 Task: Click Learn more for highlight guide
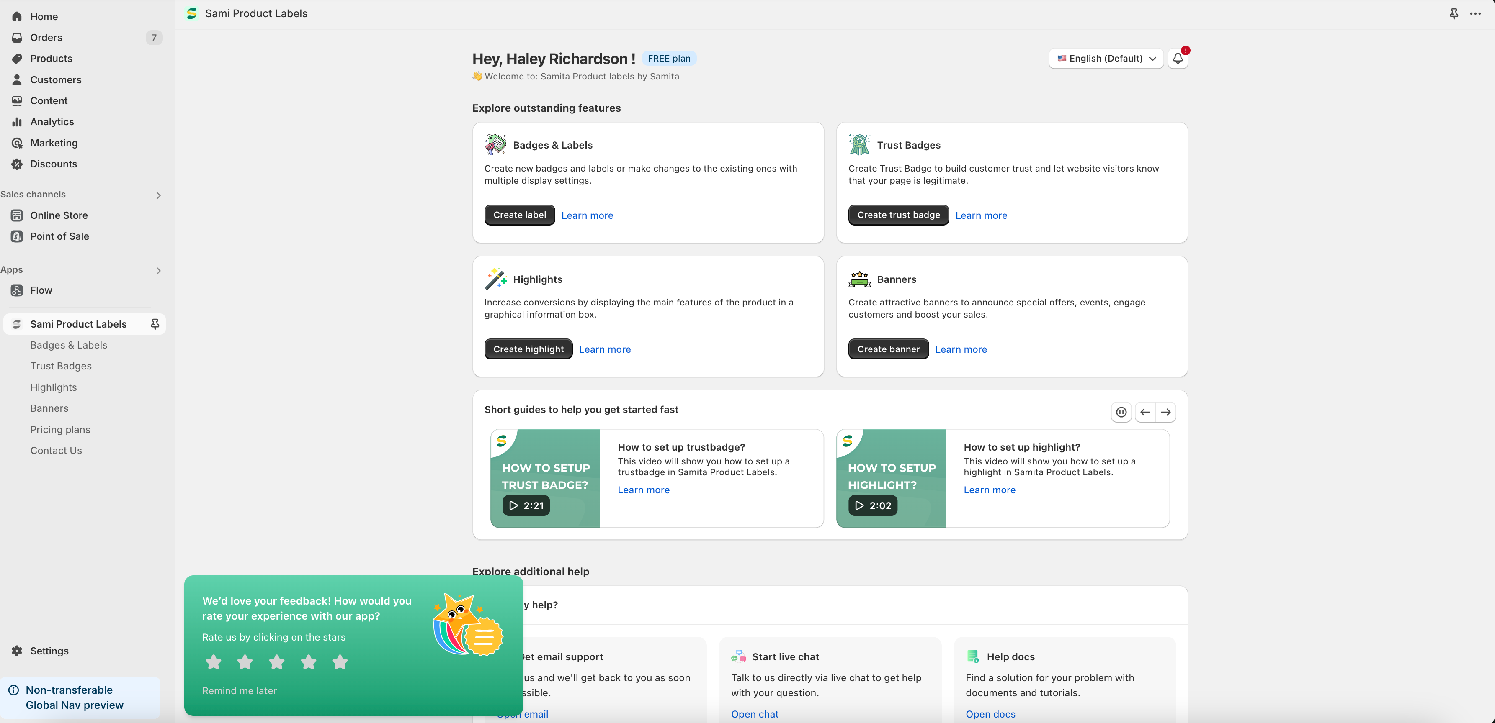[x=990, y=490]
